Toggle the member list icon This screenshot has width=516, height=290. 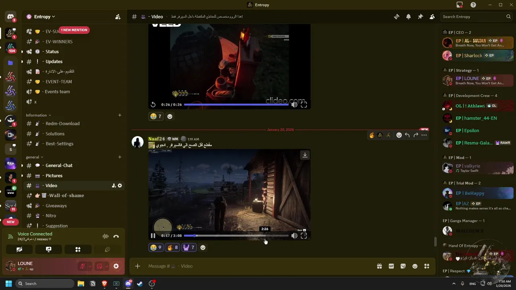pos(432,17)
